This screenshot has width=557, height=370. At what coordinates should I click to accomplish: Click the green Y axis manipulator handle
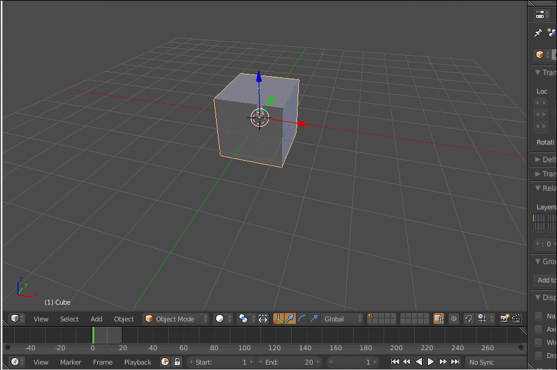pyautogui.click(x=271, y=100)
